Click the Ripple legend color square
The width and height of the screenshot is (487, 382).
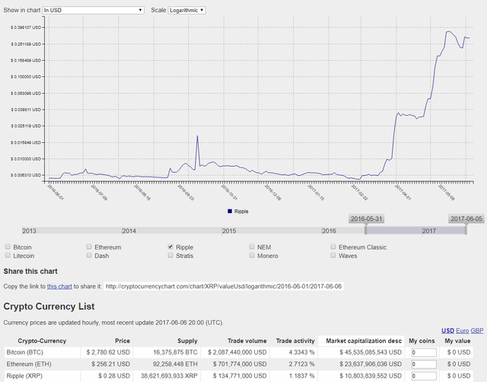coord(230,212)
